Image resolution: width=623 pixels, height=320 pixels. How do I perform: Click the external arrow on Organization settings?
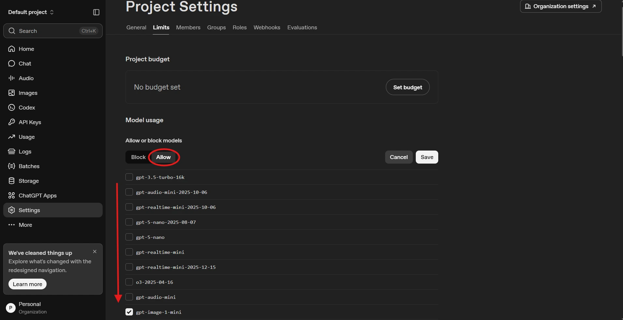point(594,6)
